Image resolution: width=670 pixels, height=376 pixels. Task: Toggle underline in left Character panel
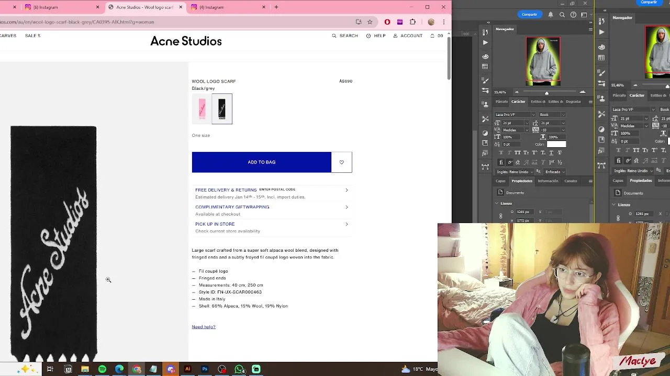coord(551,152)
